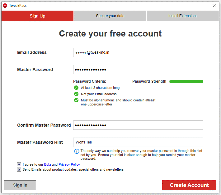Screen dimensions: 221x195
Task: Click into the Master Password field
Action: tap(138, 70)
